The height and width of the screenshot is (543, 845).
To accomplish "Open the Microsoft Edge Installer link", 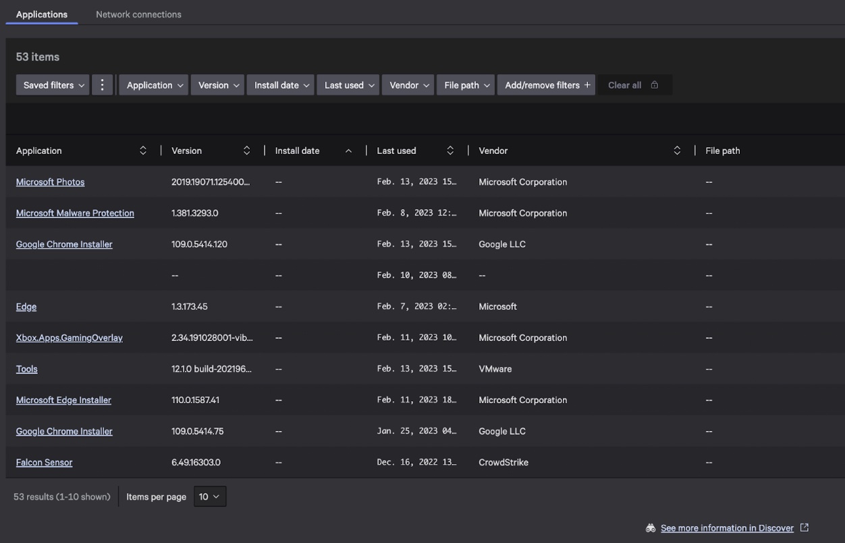I will click(63, 400).
